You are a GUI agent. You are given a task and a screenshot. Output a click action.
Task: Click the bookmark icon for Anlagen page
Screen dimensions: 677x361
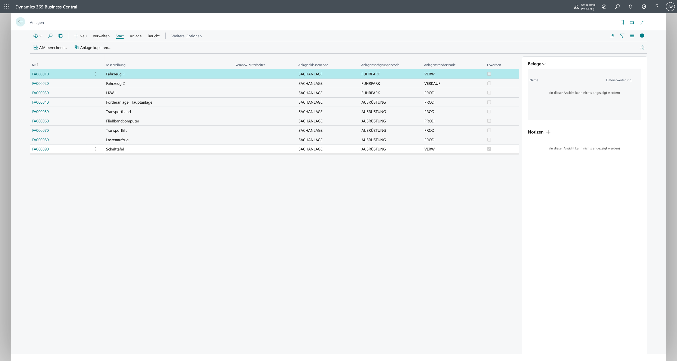622,22
